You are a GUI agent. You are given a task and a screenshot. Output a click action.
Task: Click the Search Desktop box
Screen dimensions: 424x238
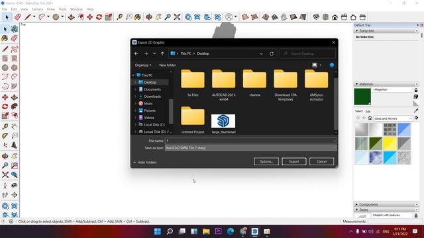(x=307, y=54)
